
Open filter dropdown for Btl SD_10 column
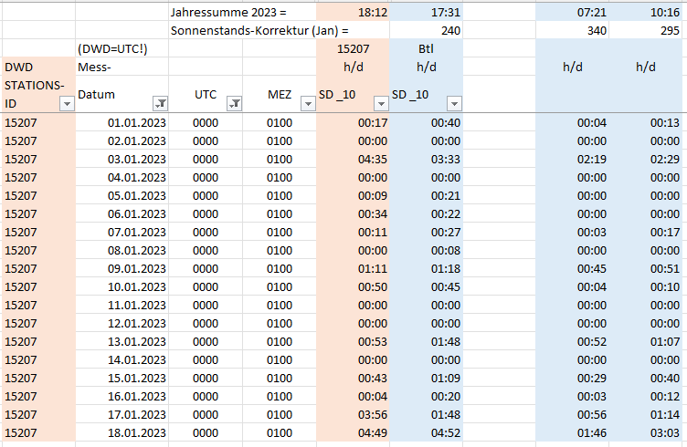point(454,104)
